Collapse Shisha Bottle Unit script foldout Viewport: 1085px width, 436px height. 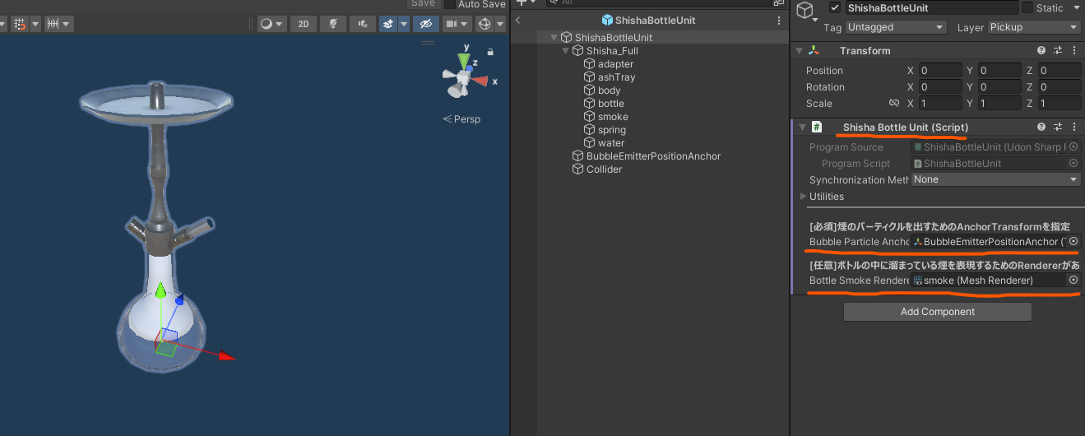[802, 128]
